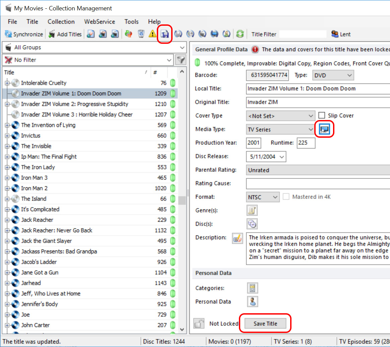This screenshot has width=390, height=347.
Task: Select Invader ZIM Volume 2: Progressive Stupidity
Action: coord(90,104)
